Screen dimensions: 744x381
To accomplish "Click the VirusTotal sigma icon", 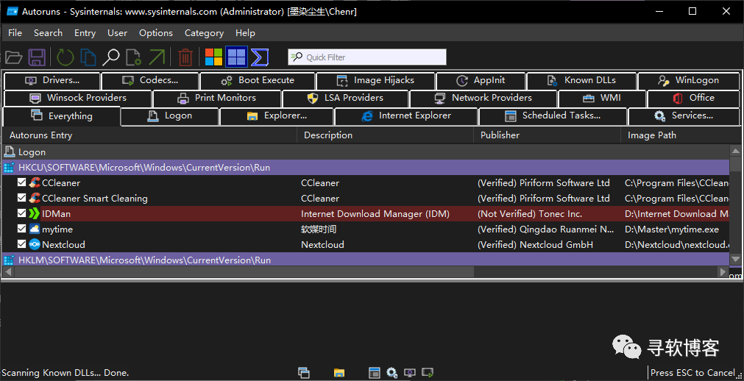I will (x=260, y=57).
